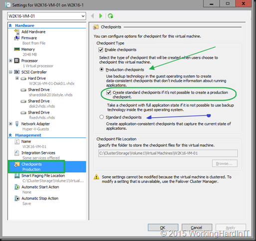Uncheck the Enable checkpoints checkbox
Image resolution: width=256 pixels, height=241 pixels.
click(x=101, y=50)
